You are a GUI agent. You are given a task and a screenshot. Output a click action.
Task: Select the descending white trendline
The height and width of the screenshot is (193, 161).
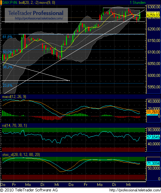36,71
